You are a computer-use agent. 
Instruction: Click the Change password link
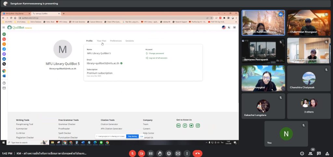[156, 53]
